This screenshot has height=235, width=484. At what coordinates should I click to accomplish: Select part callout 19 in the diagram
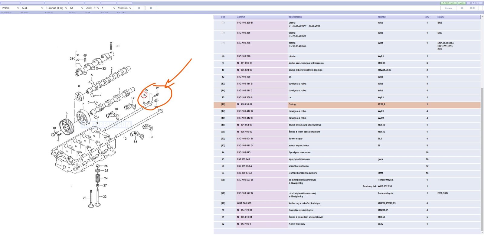157,88
